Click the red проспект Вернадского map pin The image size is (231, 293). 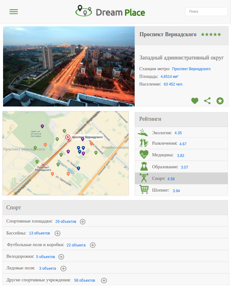[68, 138]
